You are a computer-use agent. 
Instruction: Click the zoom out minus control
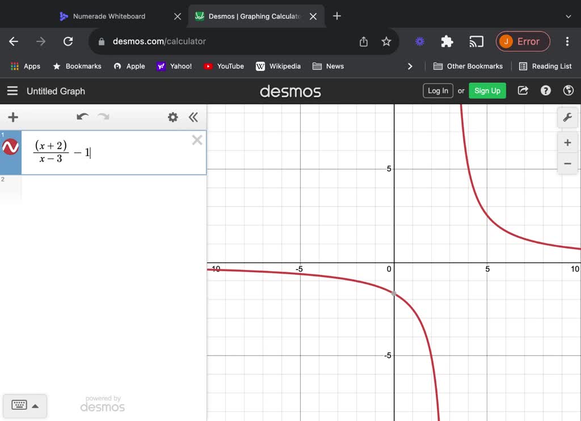pos(567,163)
